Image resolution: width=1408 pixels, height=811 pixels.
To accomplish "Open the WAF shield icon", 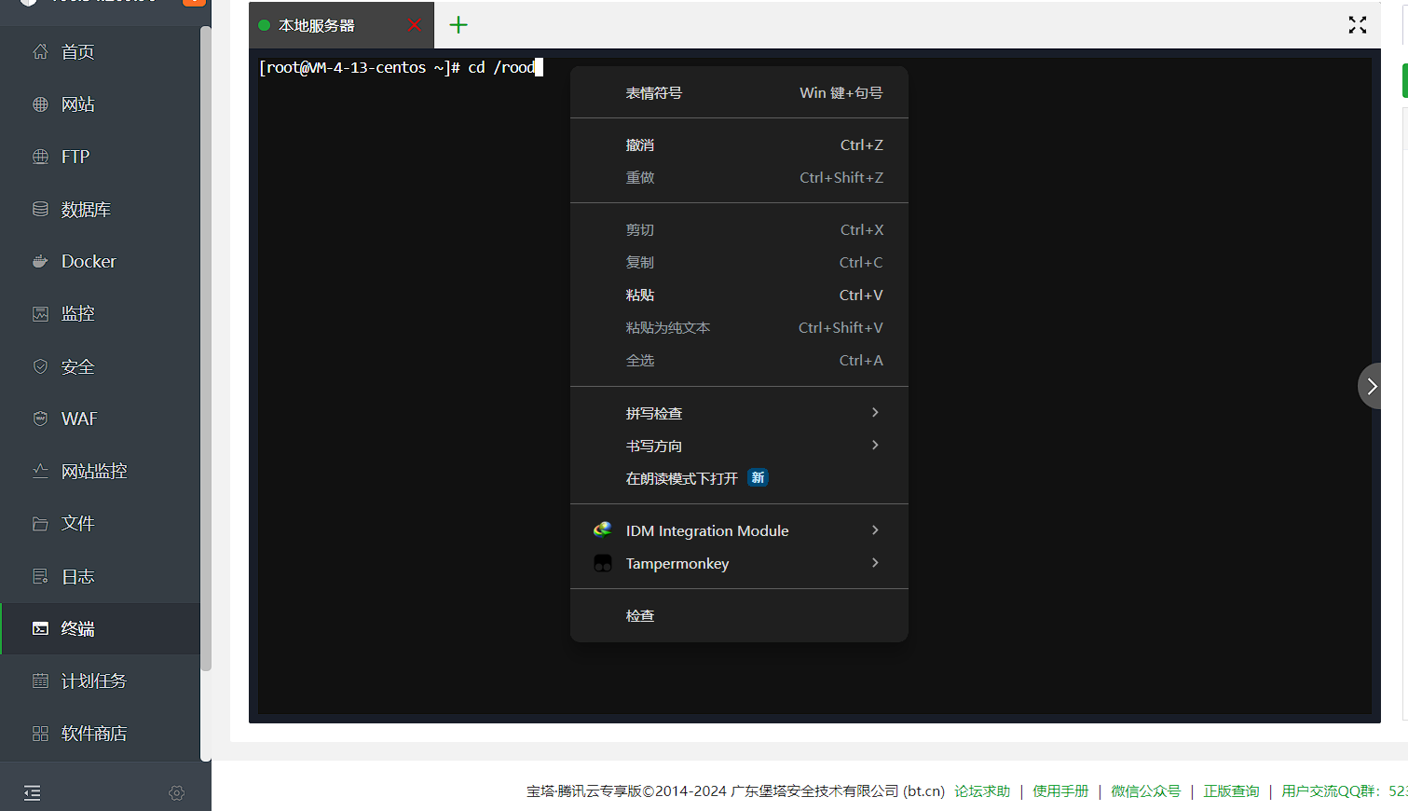I will tap(40, 419).
